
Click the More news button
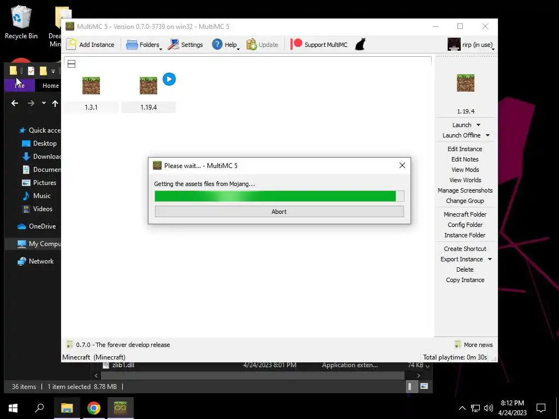tap(474, 345)
